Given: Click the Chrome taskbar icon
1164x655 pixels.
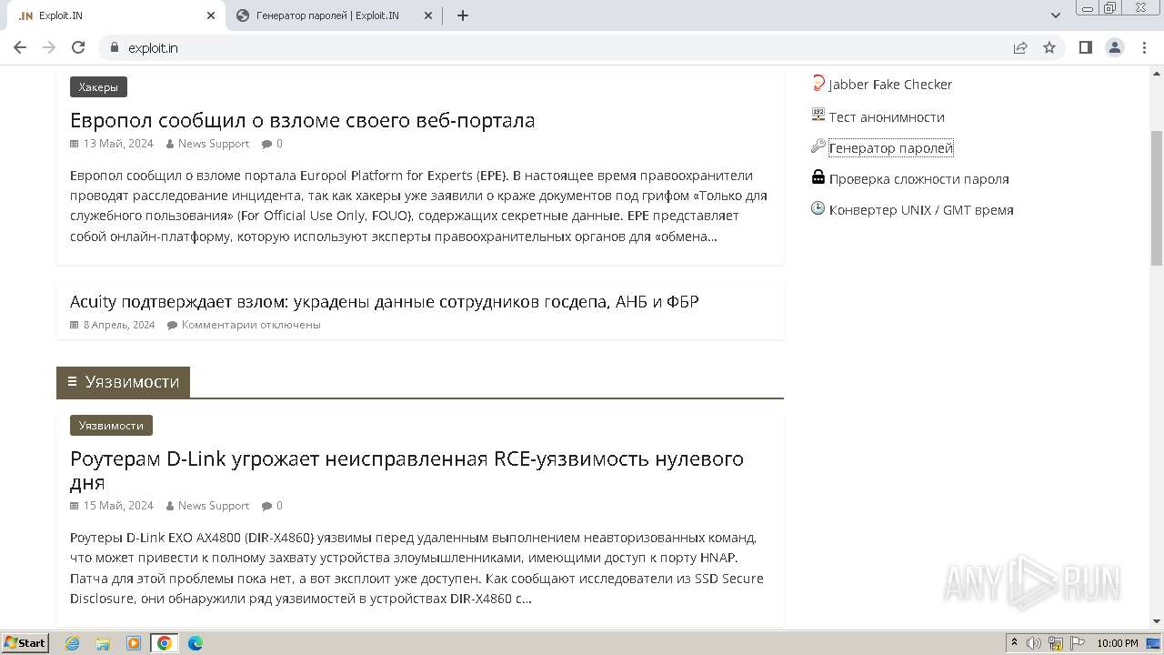Looking at the screenshot, I should pyautogui.click(x=165, y=643).
